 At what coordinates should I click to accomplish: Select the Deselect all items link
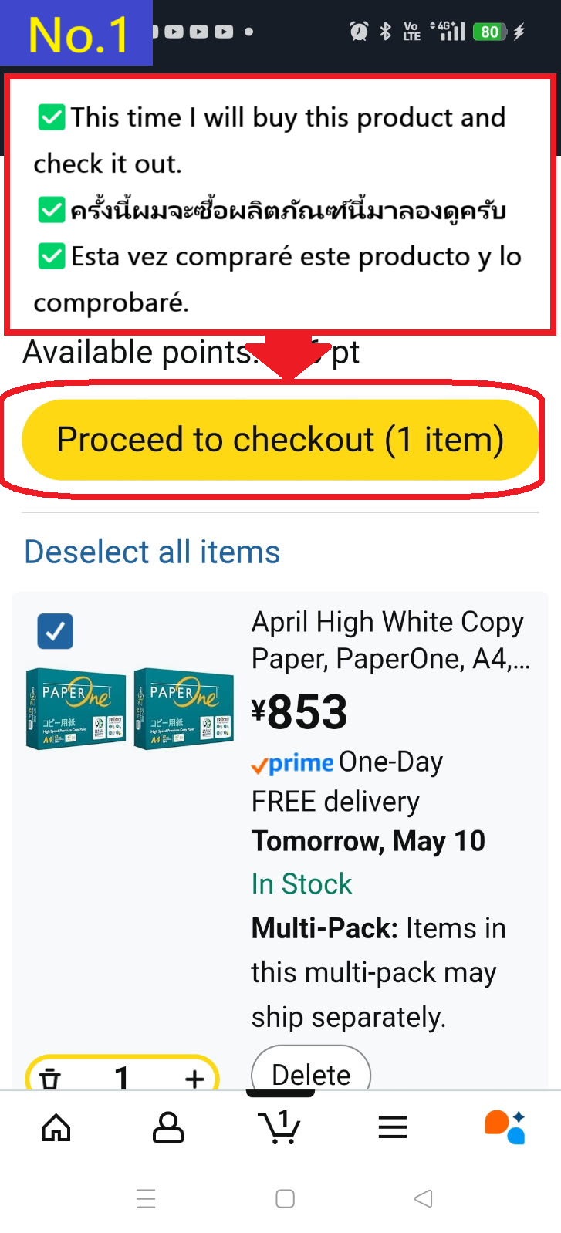point(151,551)
